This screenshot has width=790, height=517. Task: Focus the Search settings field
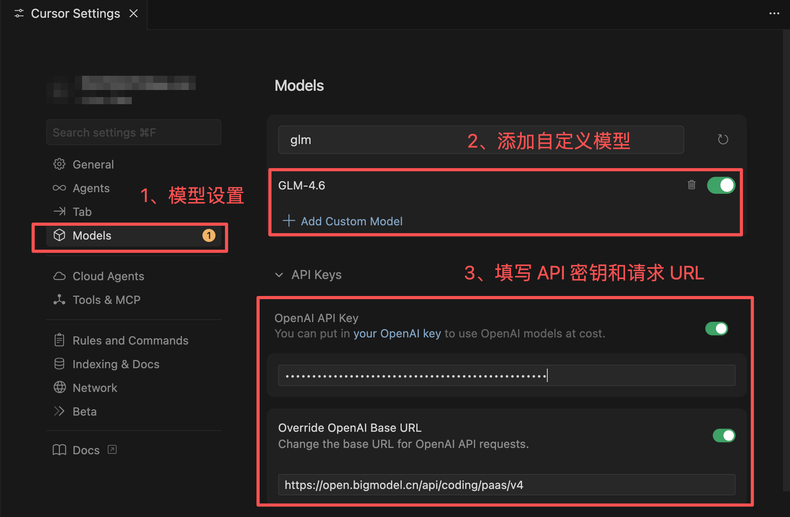(x=133, y=133)
